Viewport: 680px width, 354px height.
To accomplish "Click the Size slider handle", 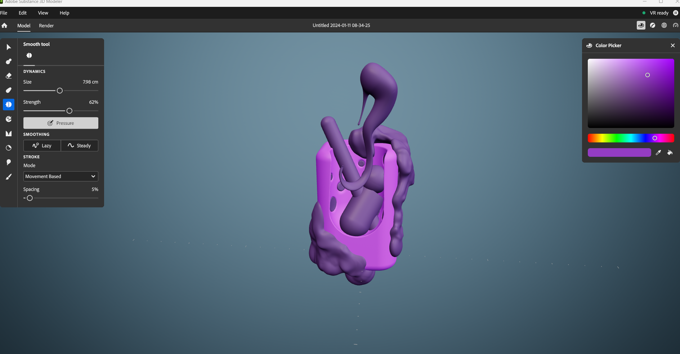I will click(x=60, y=91).
